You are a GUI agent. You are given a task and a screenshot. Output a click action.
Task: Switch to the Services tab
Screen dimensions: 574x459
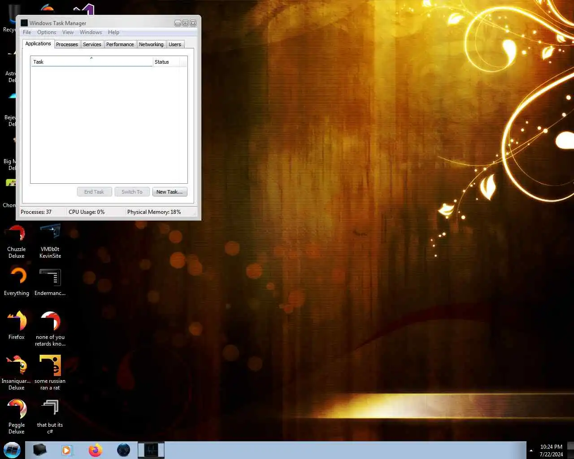tap(92, 44)
